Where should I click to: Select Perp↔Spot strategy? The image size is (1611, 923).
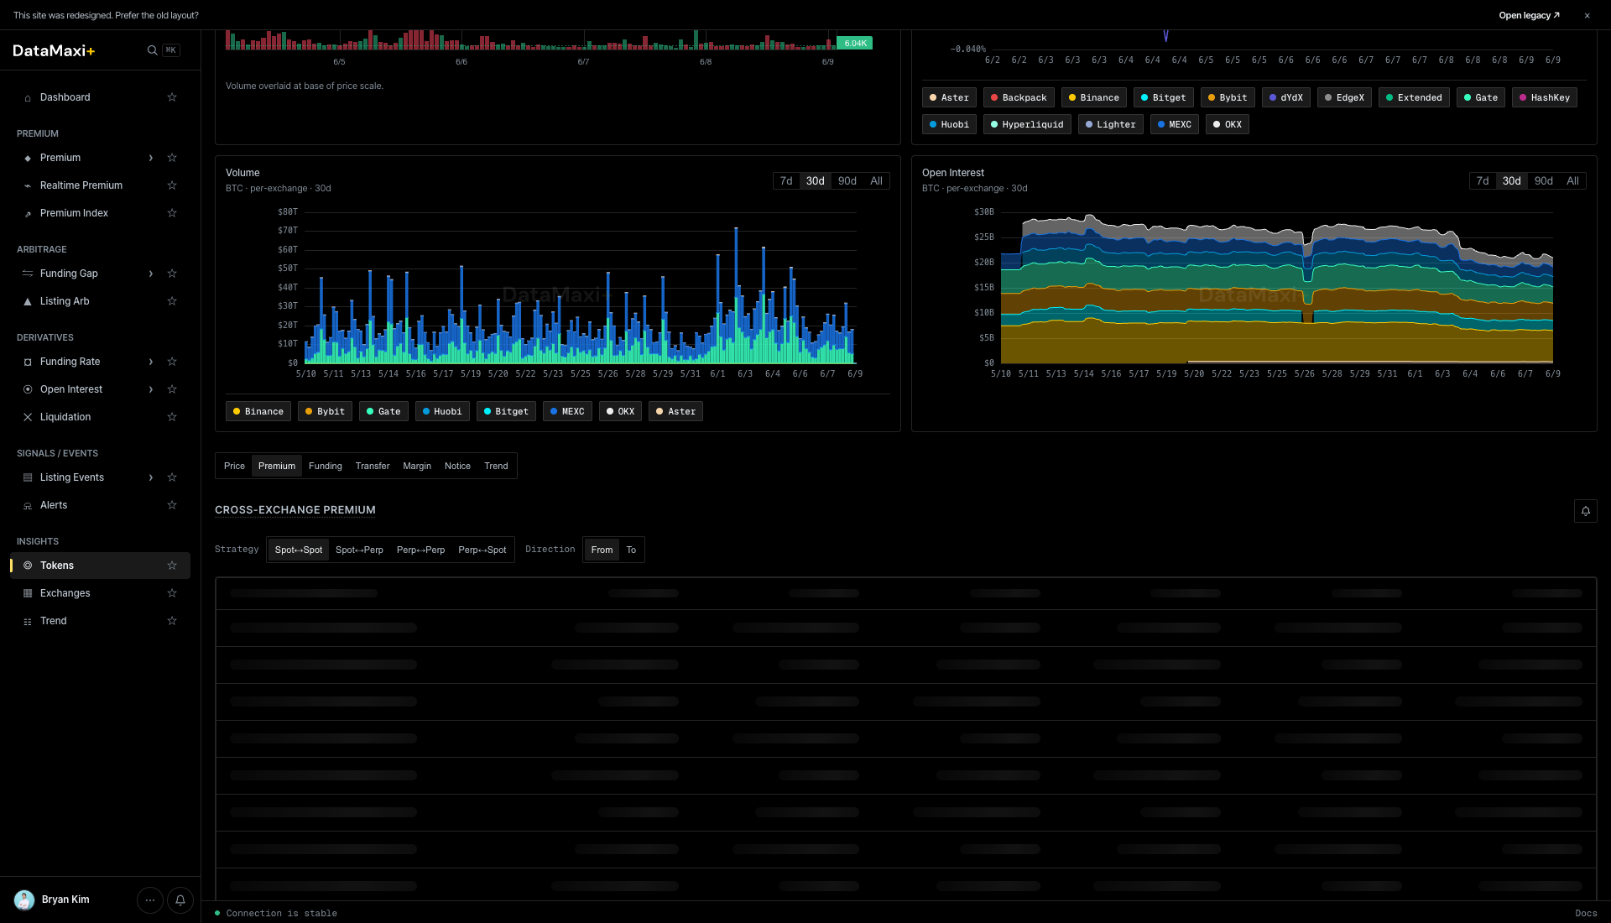coord(482,550)
